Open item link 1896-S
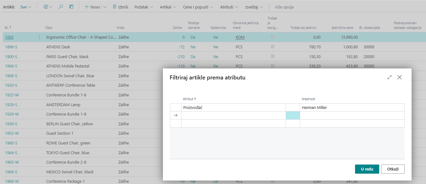This screenshot has width=426, height=184. point(11,47)
